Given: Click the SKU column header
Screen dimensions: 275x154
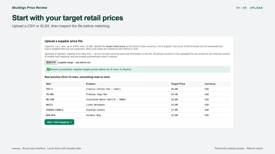Looking at the screenshot, I should (48, 84).
